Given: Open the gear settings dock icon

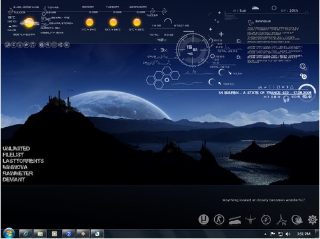Looking at the screenshot, I should [x=312, y=219].
